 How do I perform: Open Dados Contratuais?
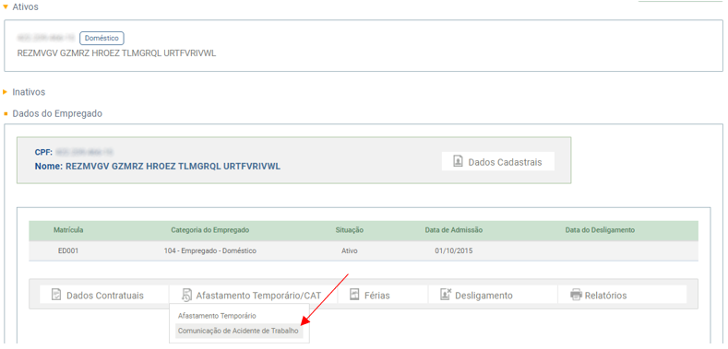[104, 295]
